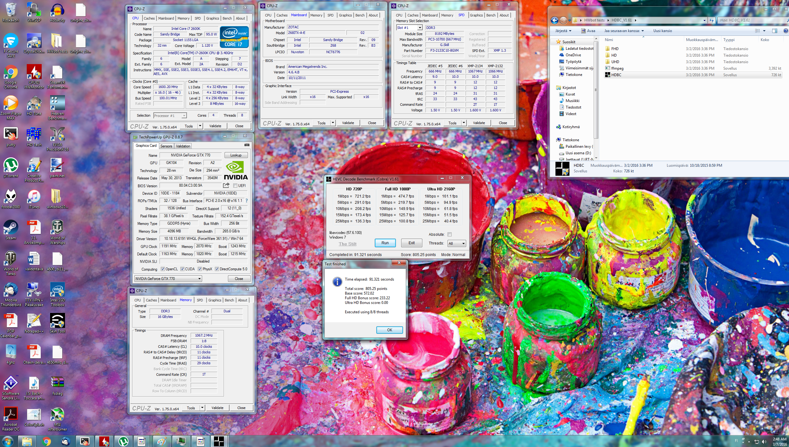Open Google Chrome desktop icon

(11, 77)
